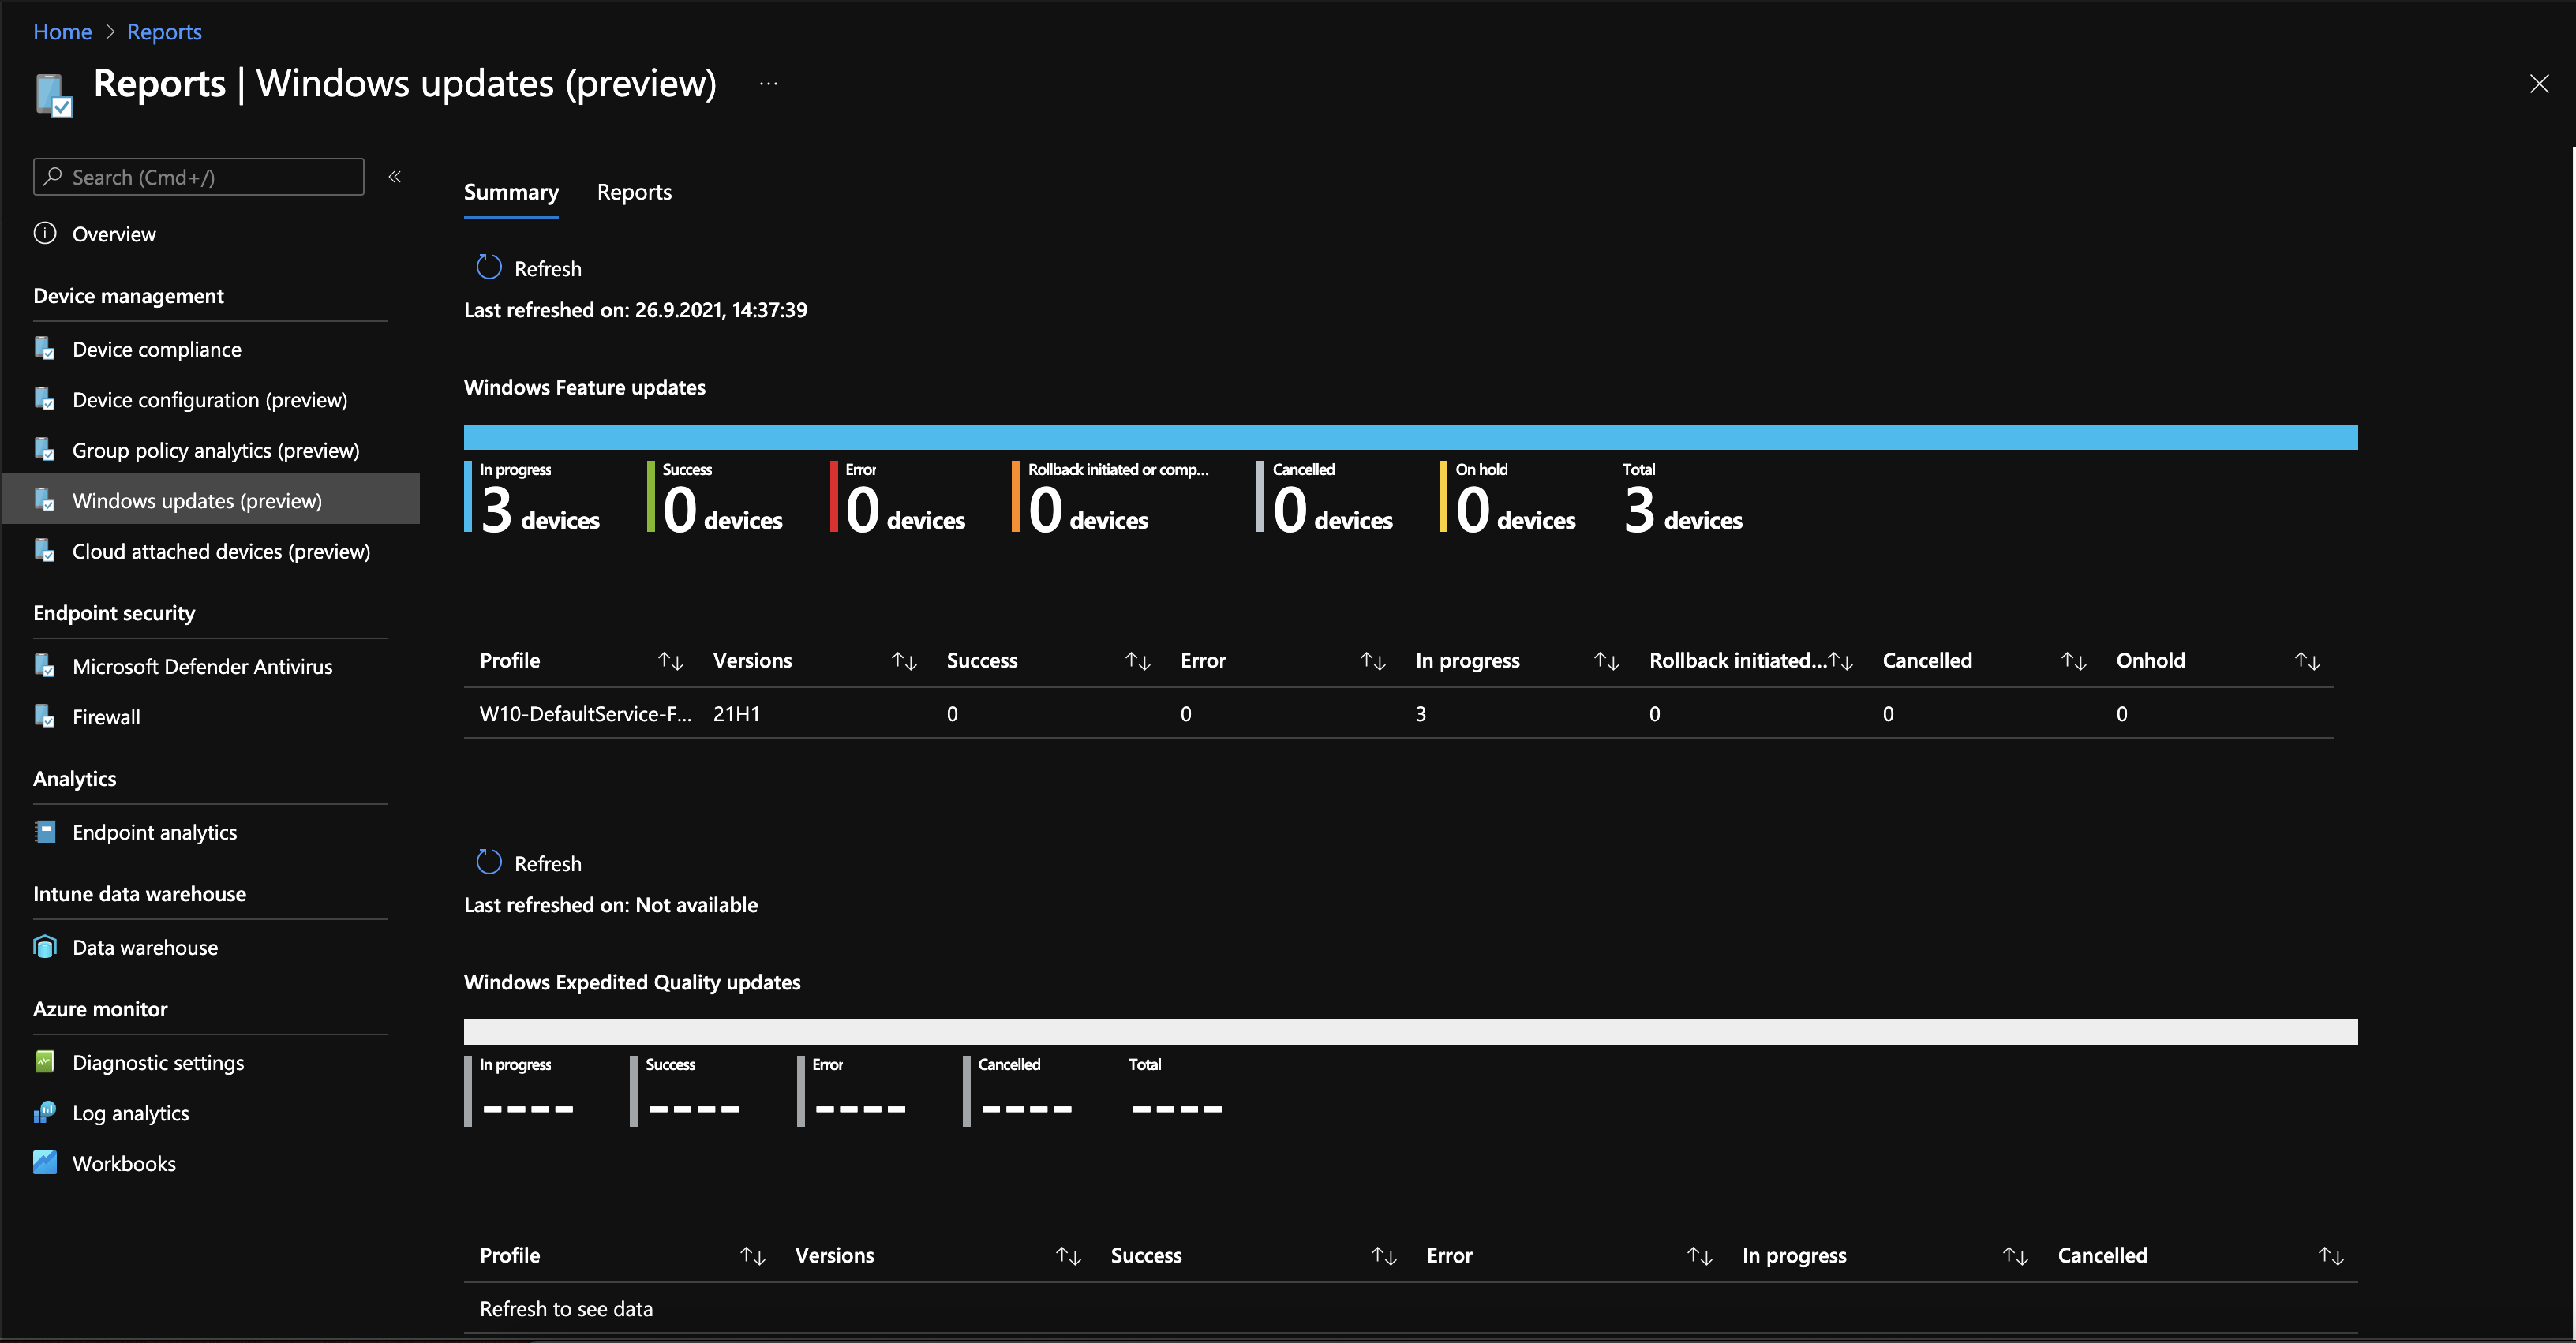Click the Expedited Quality updates Refresh icon
The width and height of the screenshot is (2576, 1343).
(489, 862)
